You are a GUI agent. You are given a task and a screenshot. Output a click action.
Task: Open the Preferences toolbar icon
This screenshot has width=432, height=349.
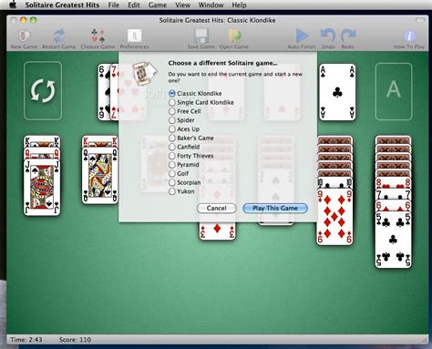tap(134, 36)
